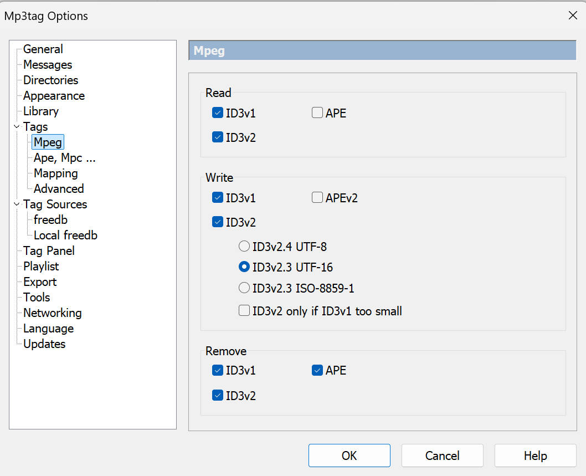
Task: Uncheck APE under Remove section
Action: [x=317, y=370]
